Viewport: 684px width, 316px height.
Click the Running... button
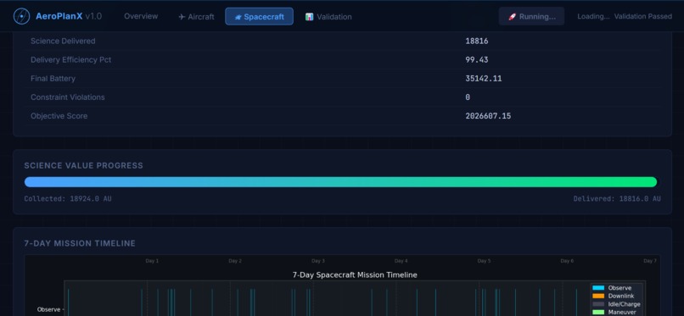pyautogui.click(x=531, y=17)
